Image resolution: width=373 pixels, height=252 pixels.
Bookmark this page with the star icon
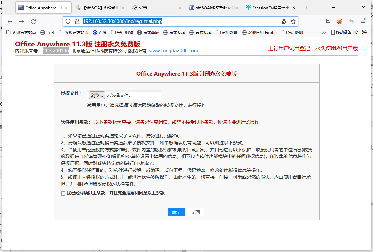click(x=293, y=21)
